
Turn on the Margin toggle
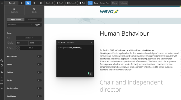(x=39, y=64)
